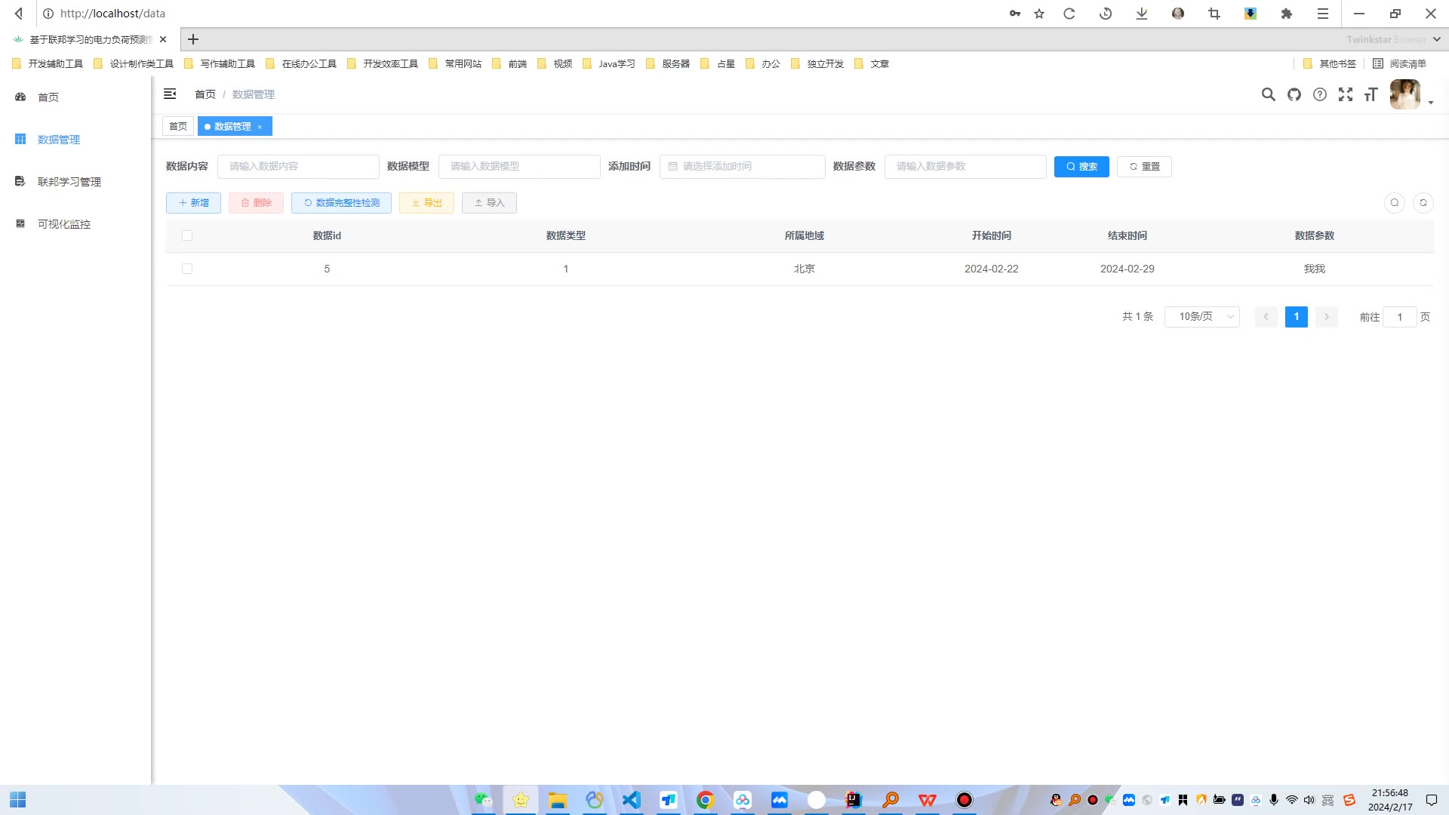This screenshot has width=1449, height=815.
Task: Open the 添加时间 date picker
Action: 742,166
